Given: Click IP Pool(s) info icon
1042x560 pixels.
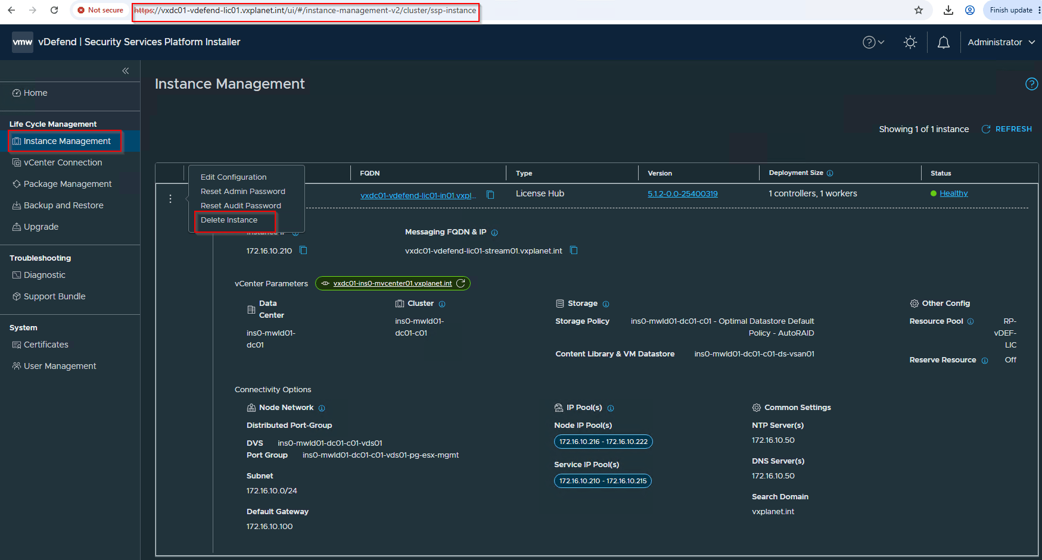Looking at the screenshot, I should click(611, 408).
